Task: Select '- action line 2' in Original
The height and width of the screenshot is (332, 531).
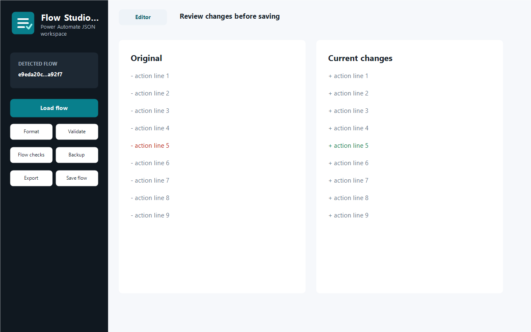Action: (150, 93)
